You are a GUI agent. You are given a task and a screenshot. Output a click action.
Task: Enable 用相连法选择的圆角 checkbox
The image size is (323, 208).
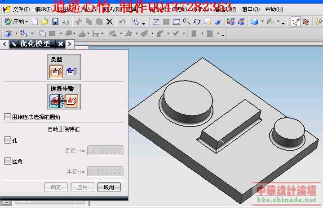pos(8,117)
